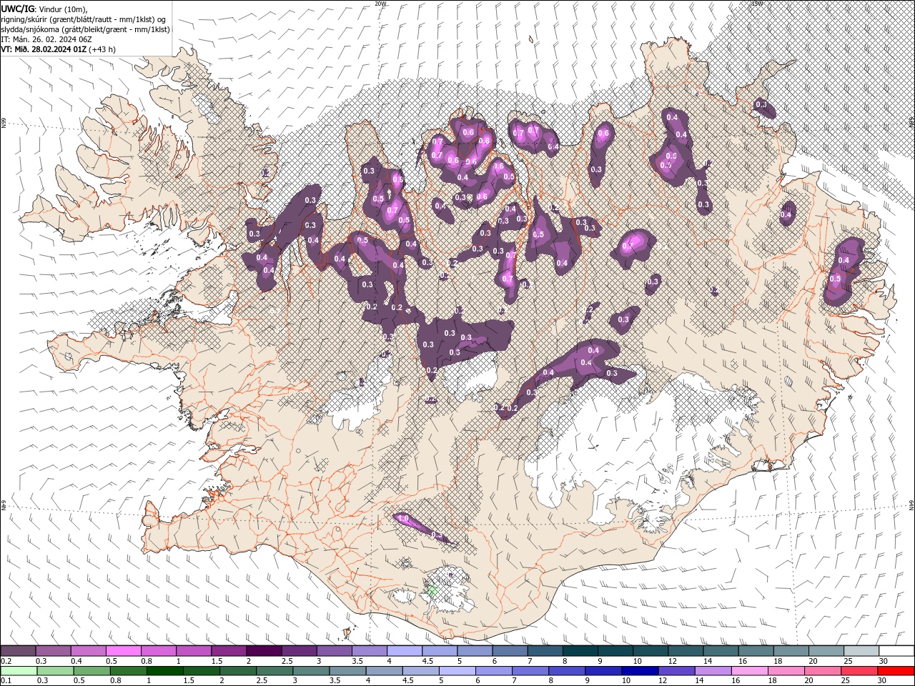Select the pale green 0.1 swatch in rain scale
The width and height of the screenshot is (915, 686).
[x=19, y=671]
